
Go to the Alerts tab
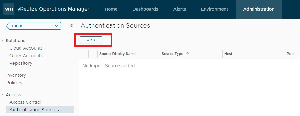coord(180,9)
